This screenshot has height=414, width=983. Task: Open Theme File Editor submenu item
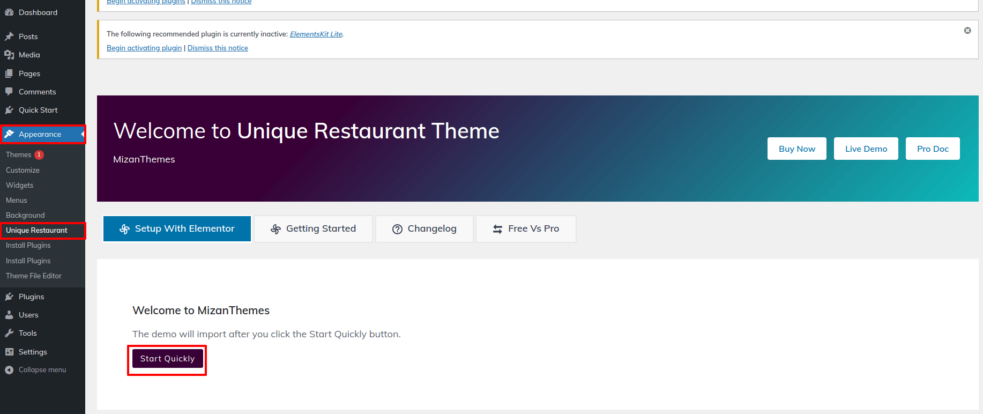point(34,276)
